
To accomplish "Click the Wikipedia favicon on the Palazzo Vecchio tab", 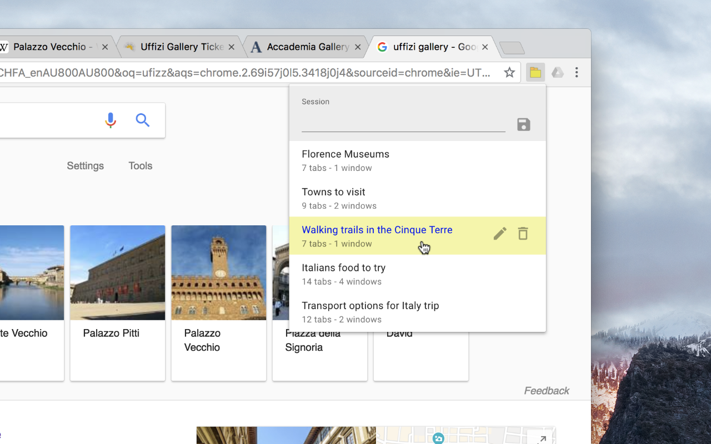I will (x=4, y=47).
